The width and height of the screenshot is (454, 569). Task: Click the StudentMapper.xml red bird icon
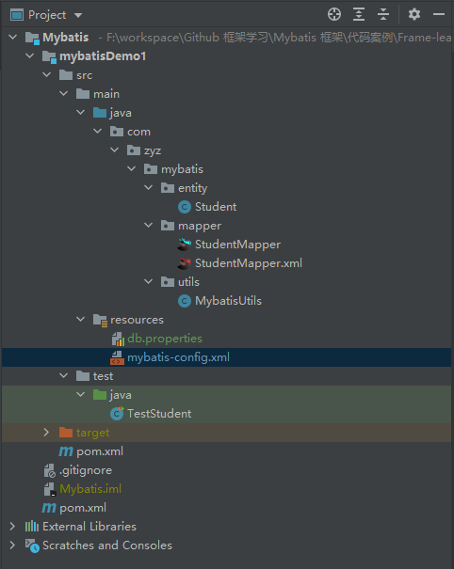tap(185, 263)
